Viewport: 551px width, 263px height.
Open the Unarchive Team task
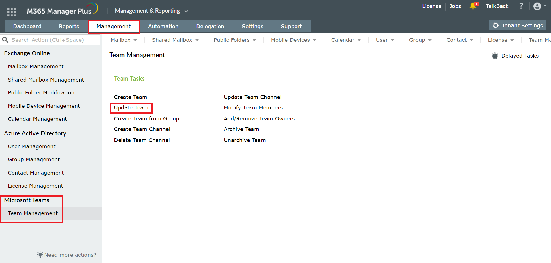pyautogui.click(x=245, y=140)
